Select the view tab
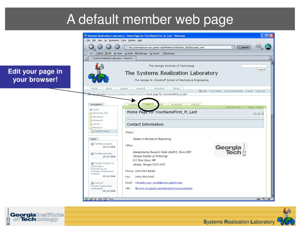 (148, 104)
